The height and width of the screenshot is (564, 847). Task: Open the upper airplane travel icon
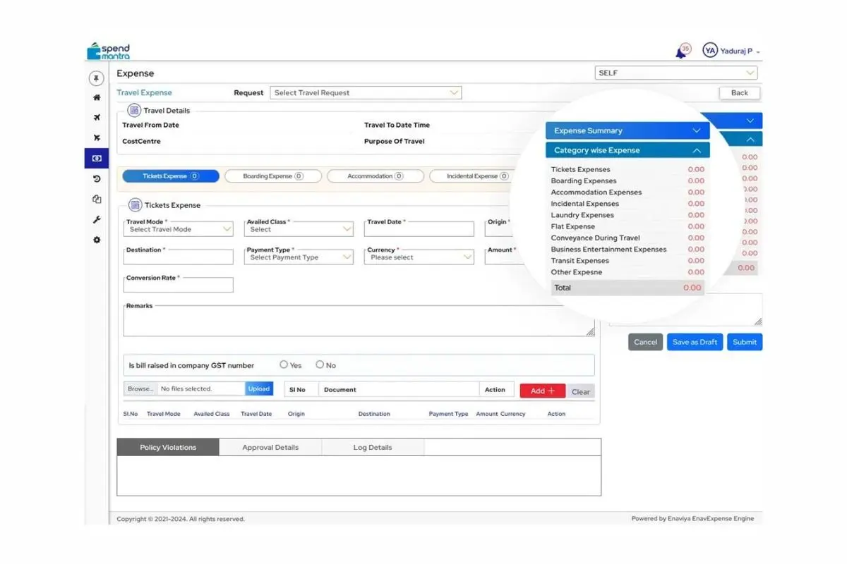click(97, 118)
